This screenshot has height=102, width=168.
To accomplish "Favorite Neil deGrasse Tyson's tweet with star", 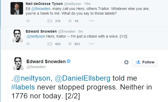I will 70,21.
